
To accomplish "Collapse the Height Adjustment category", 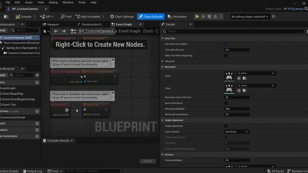I will 163,120.
